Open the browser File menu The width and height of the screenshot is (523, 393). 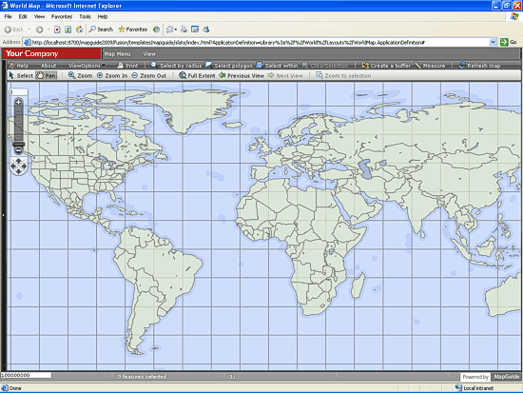[x=8, y=16]
